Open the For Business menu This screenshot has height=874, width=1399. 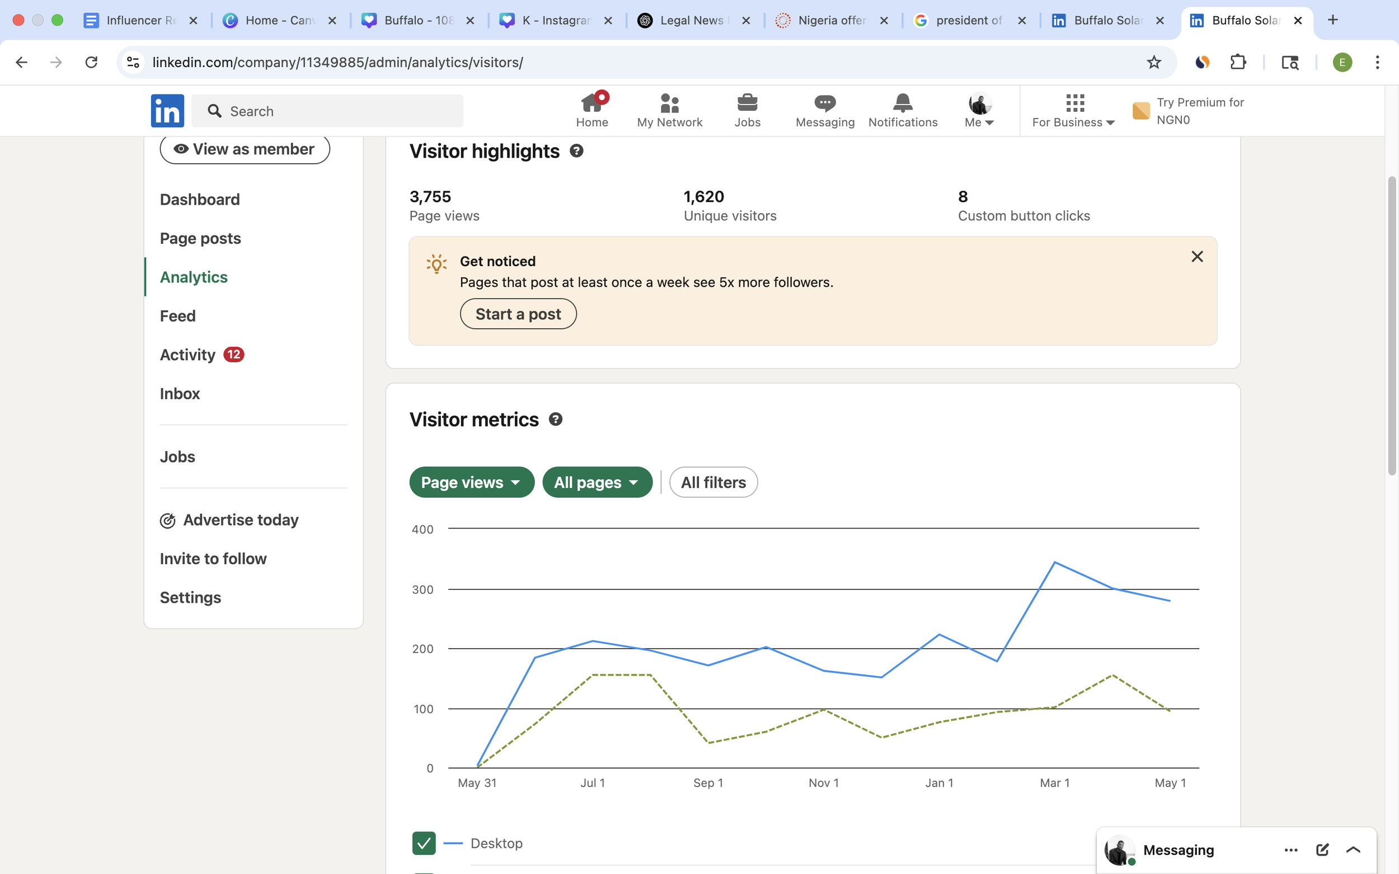[1073, 110]
